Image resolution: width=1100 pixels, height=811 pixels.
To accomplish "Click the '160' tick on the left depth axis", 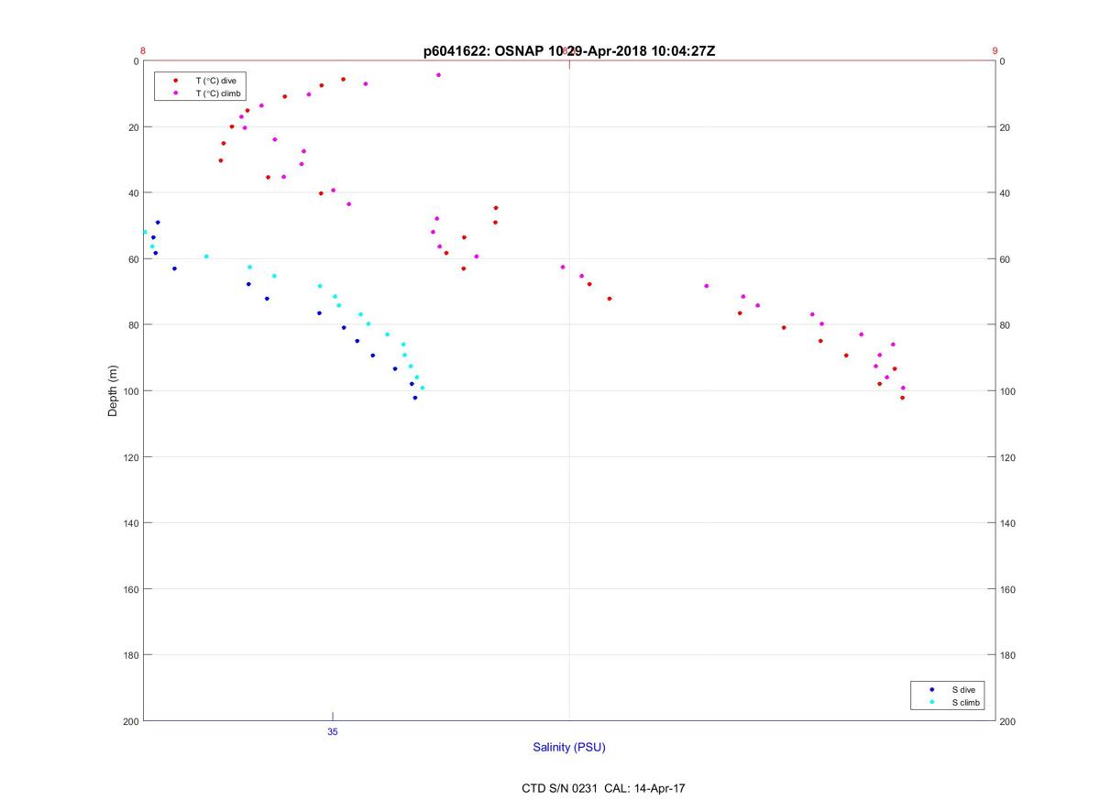I will point(130,589).
